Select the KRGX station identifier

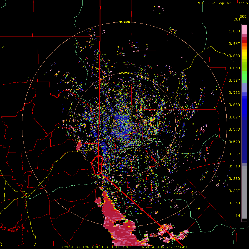(145, 247)
